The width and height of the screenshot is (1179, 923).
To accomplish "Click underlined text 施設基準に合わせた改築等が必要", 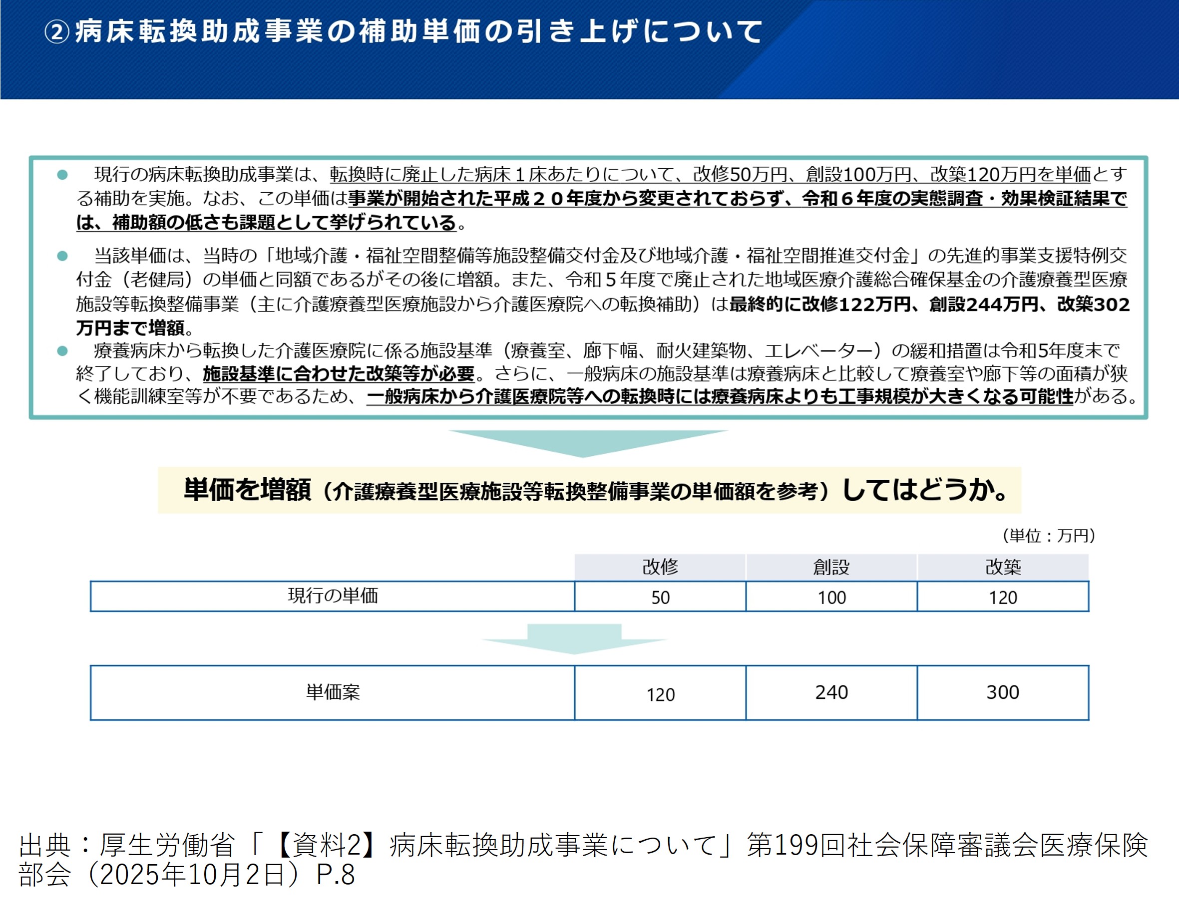I will (x=339, y=374).
